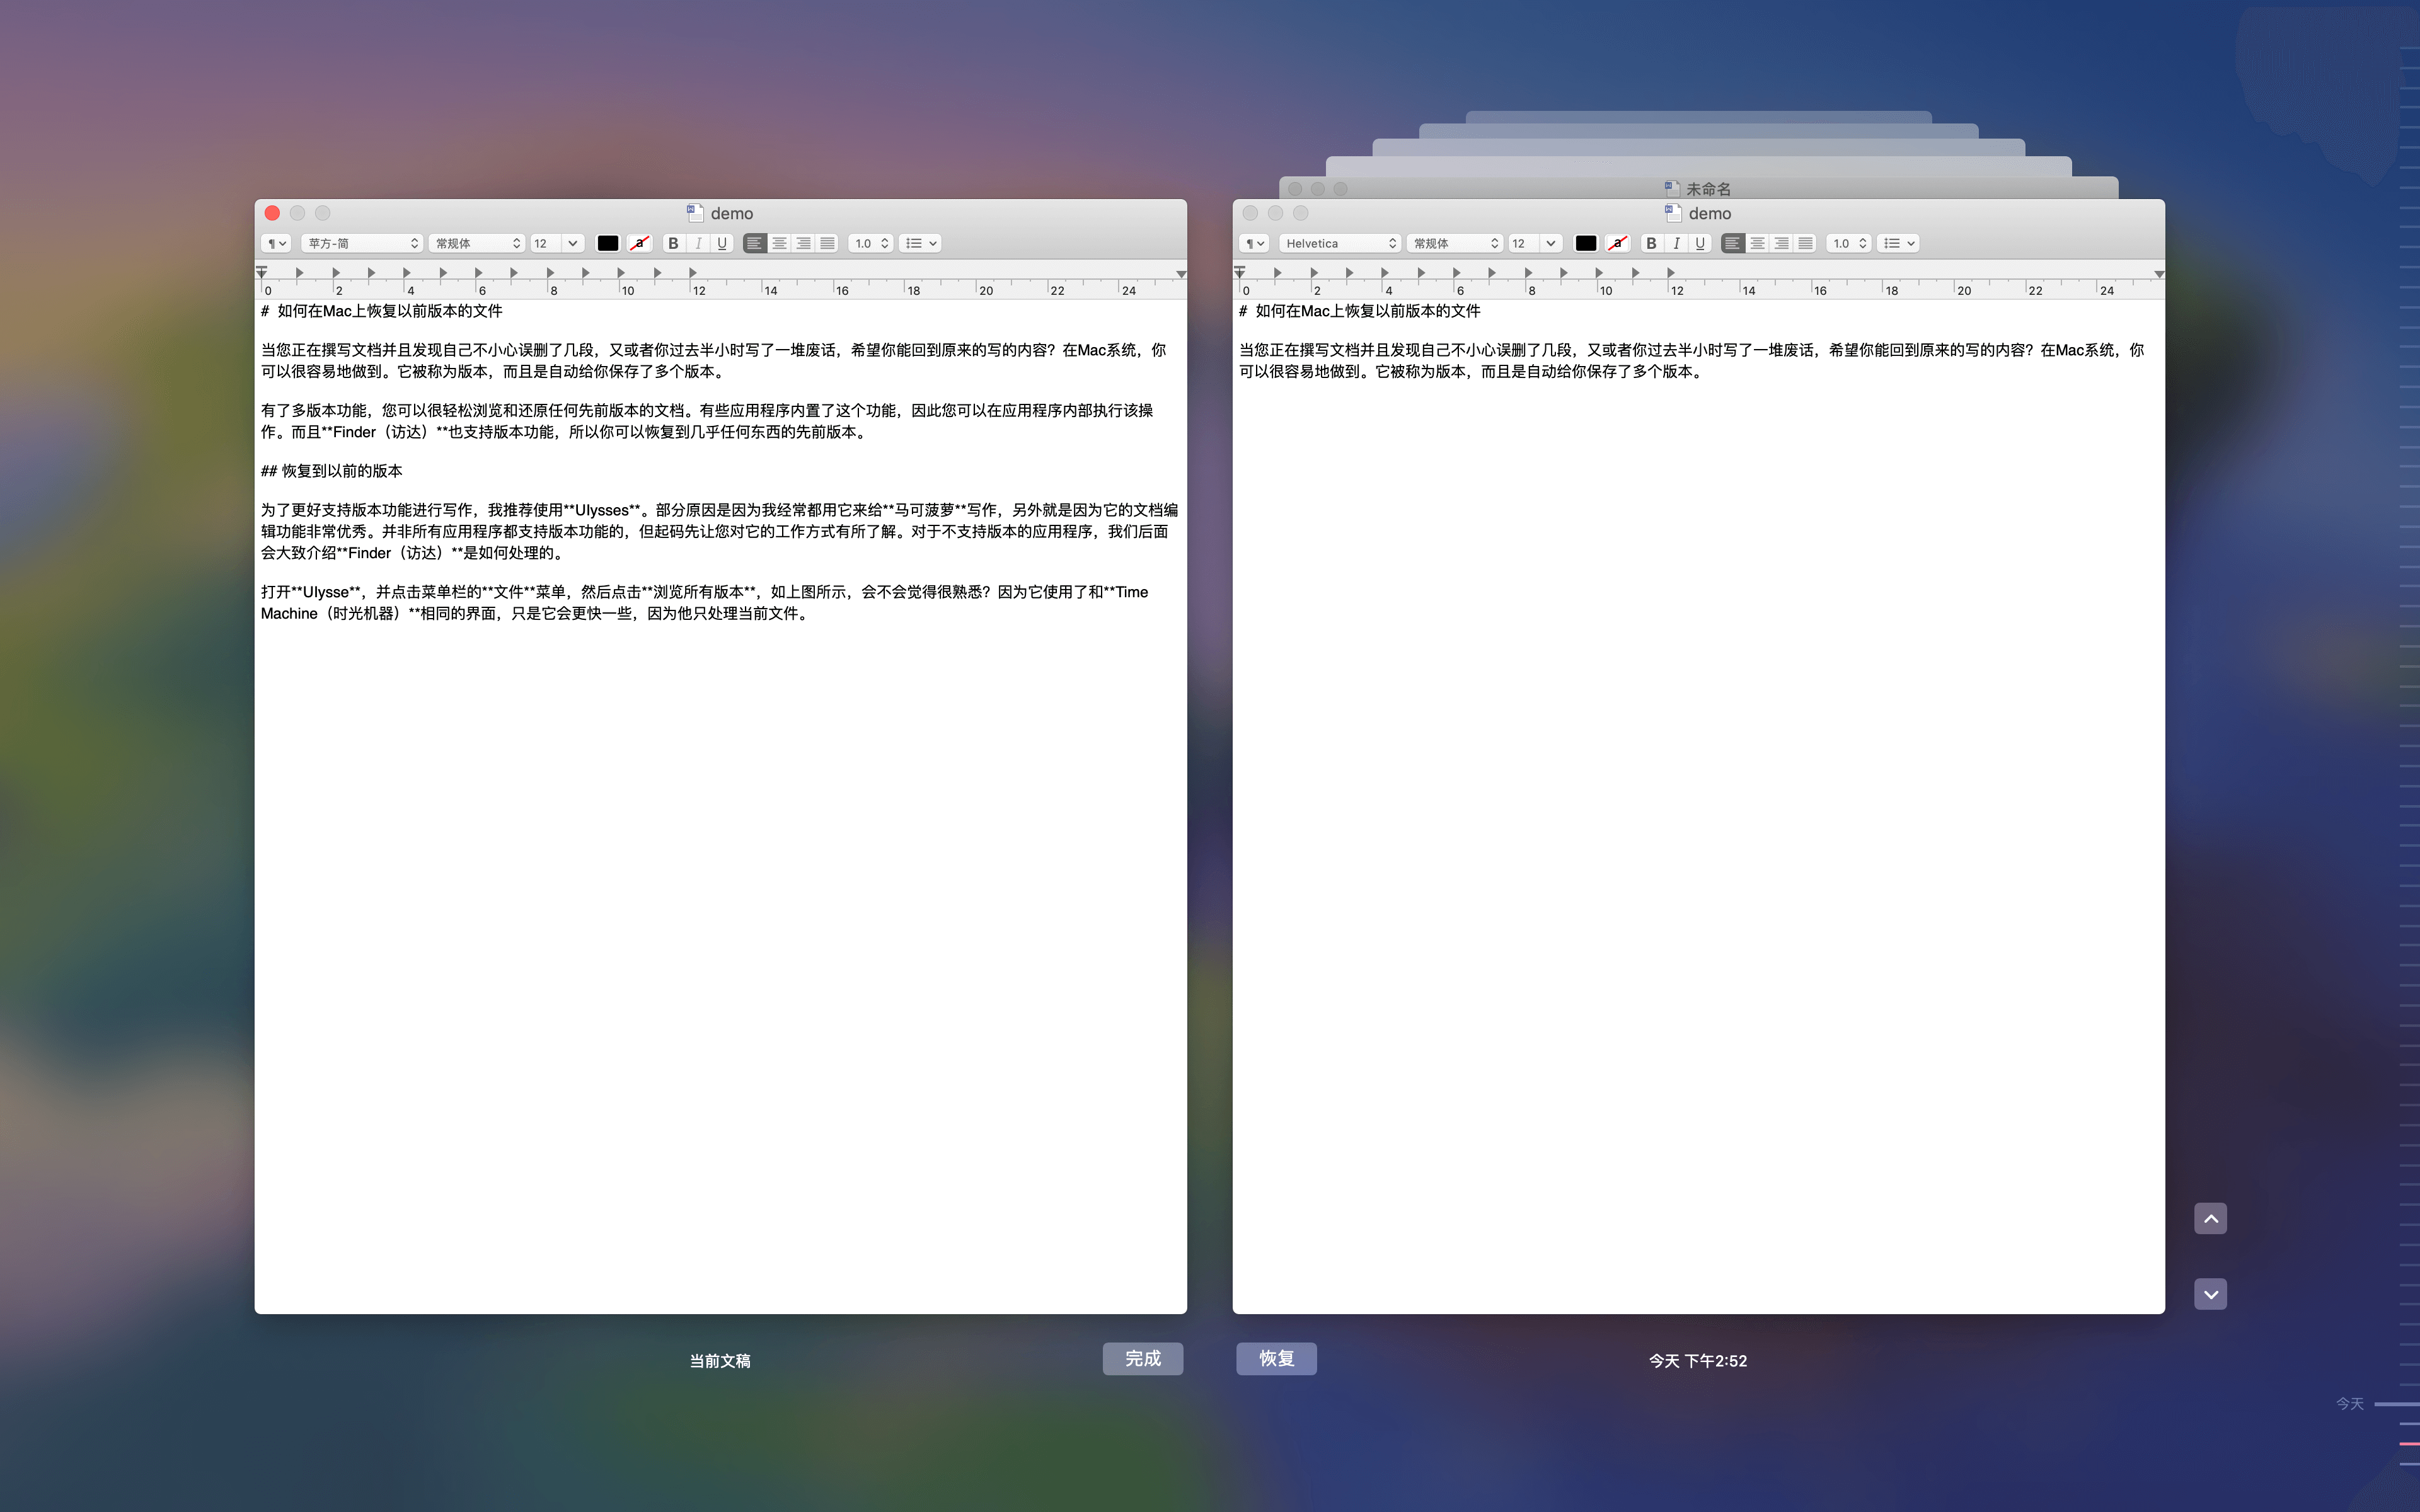Viewport: 2420px width, 1512px height.
Task: Open the Helvetica font family dropdown
Action: click(1340, 243)
